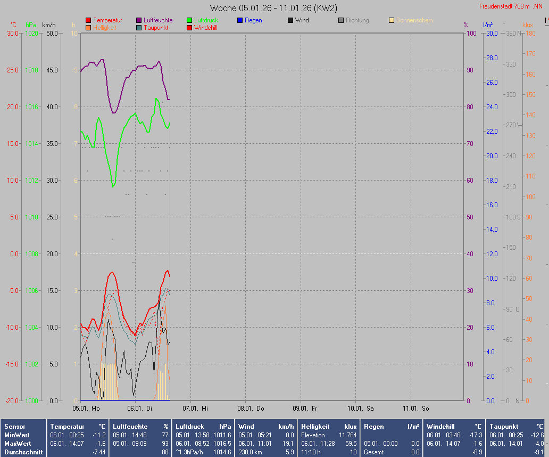Click the chart title Woche KW2

point(273,8)
